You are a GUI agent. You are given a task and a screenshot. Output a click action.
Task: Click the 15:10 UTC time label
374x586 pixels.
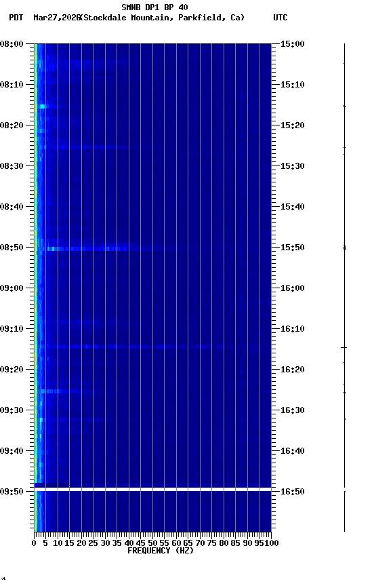[293, 85]
